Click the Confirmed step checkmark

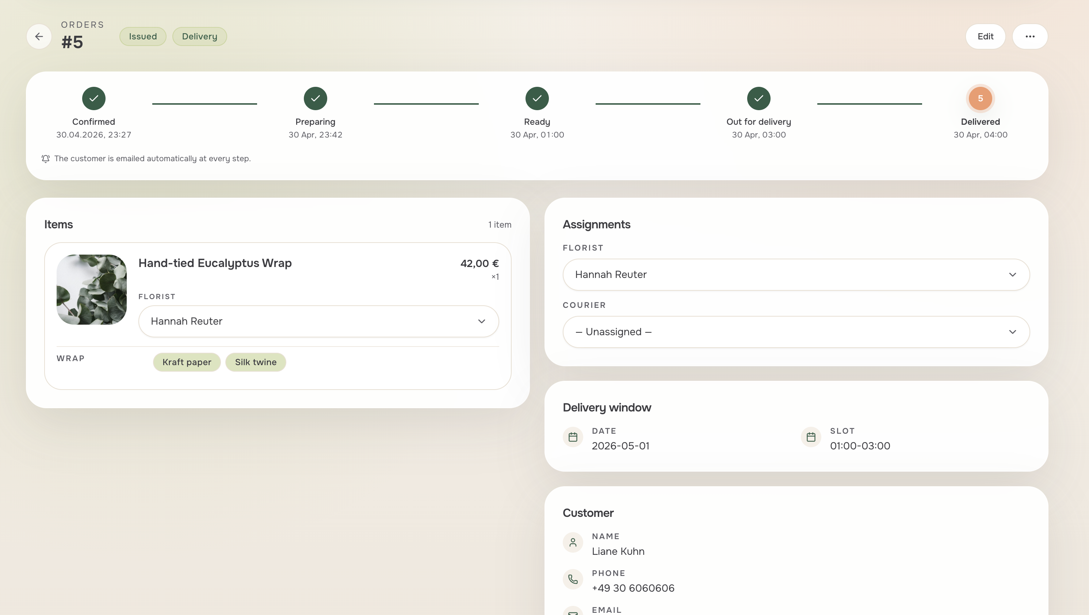[x=94, y=98]
